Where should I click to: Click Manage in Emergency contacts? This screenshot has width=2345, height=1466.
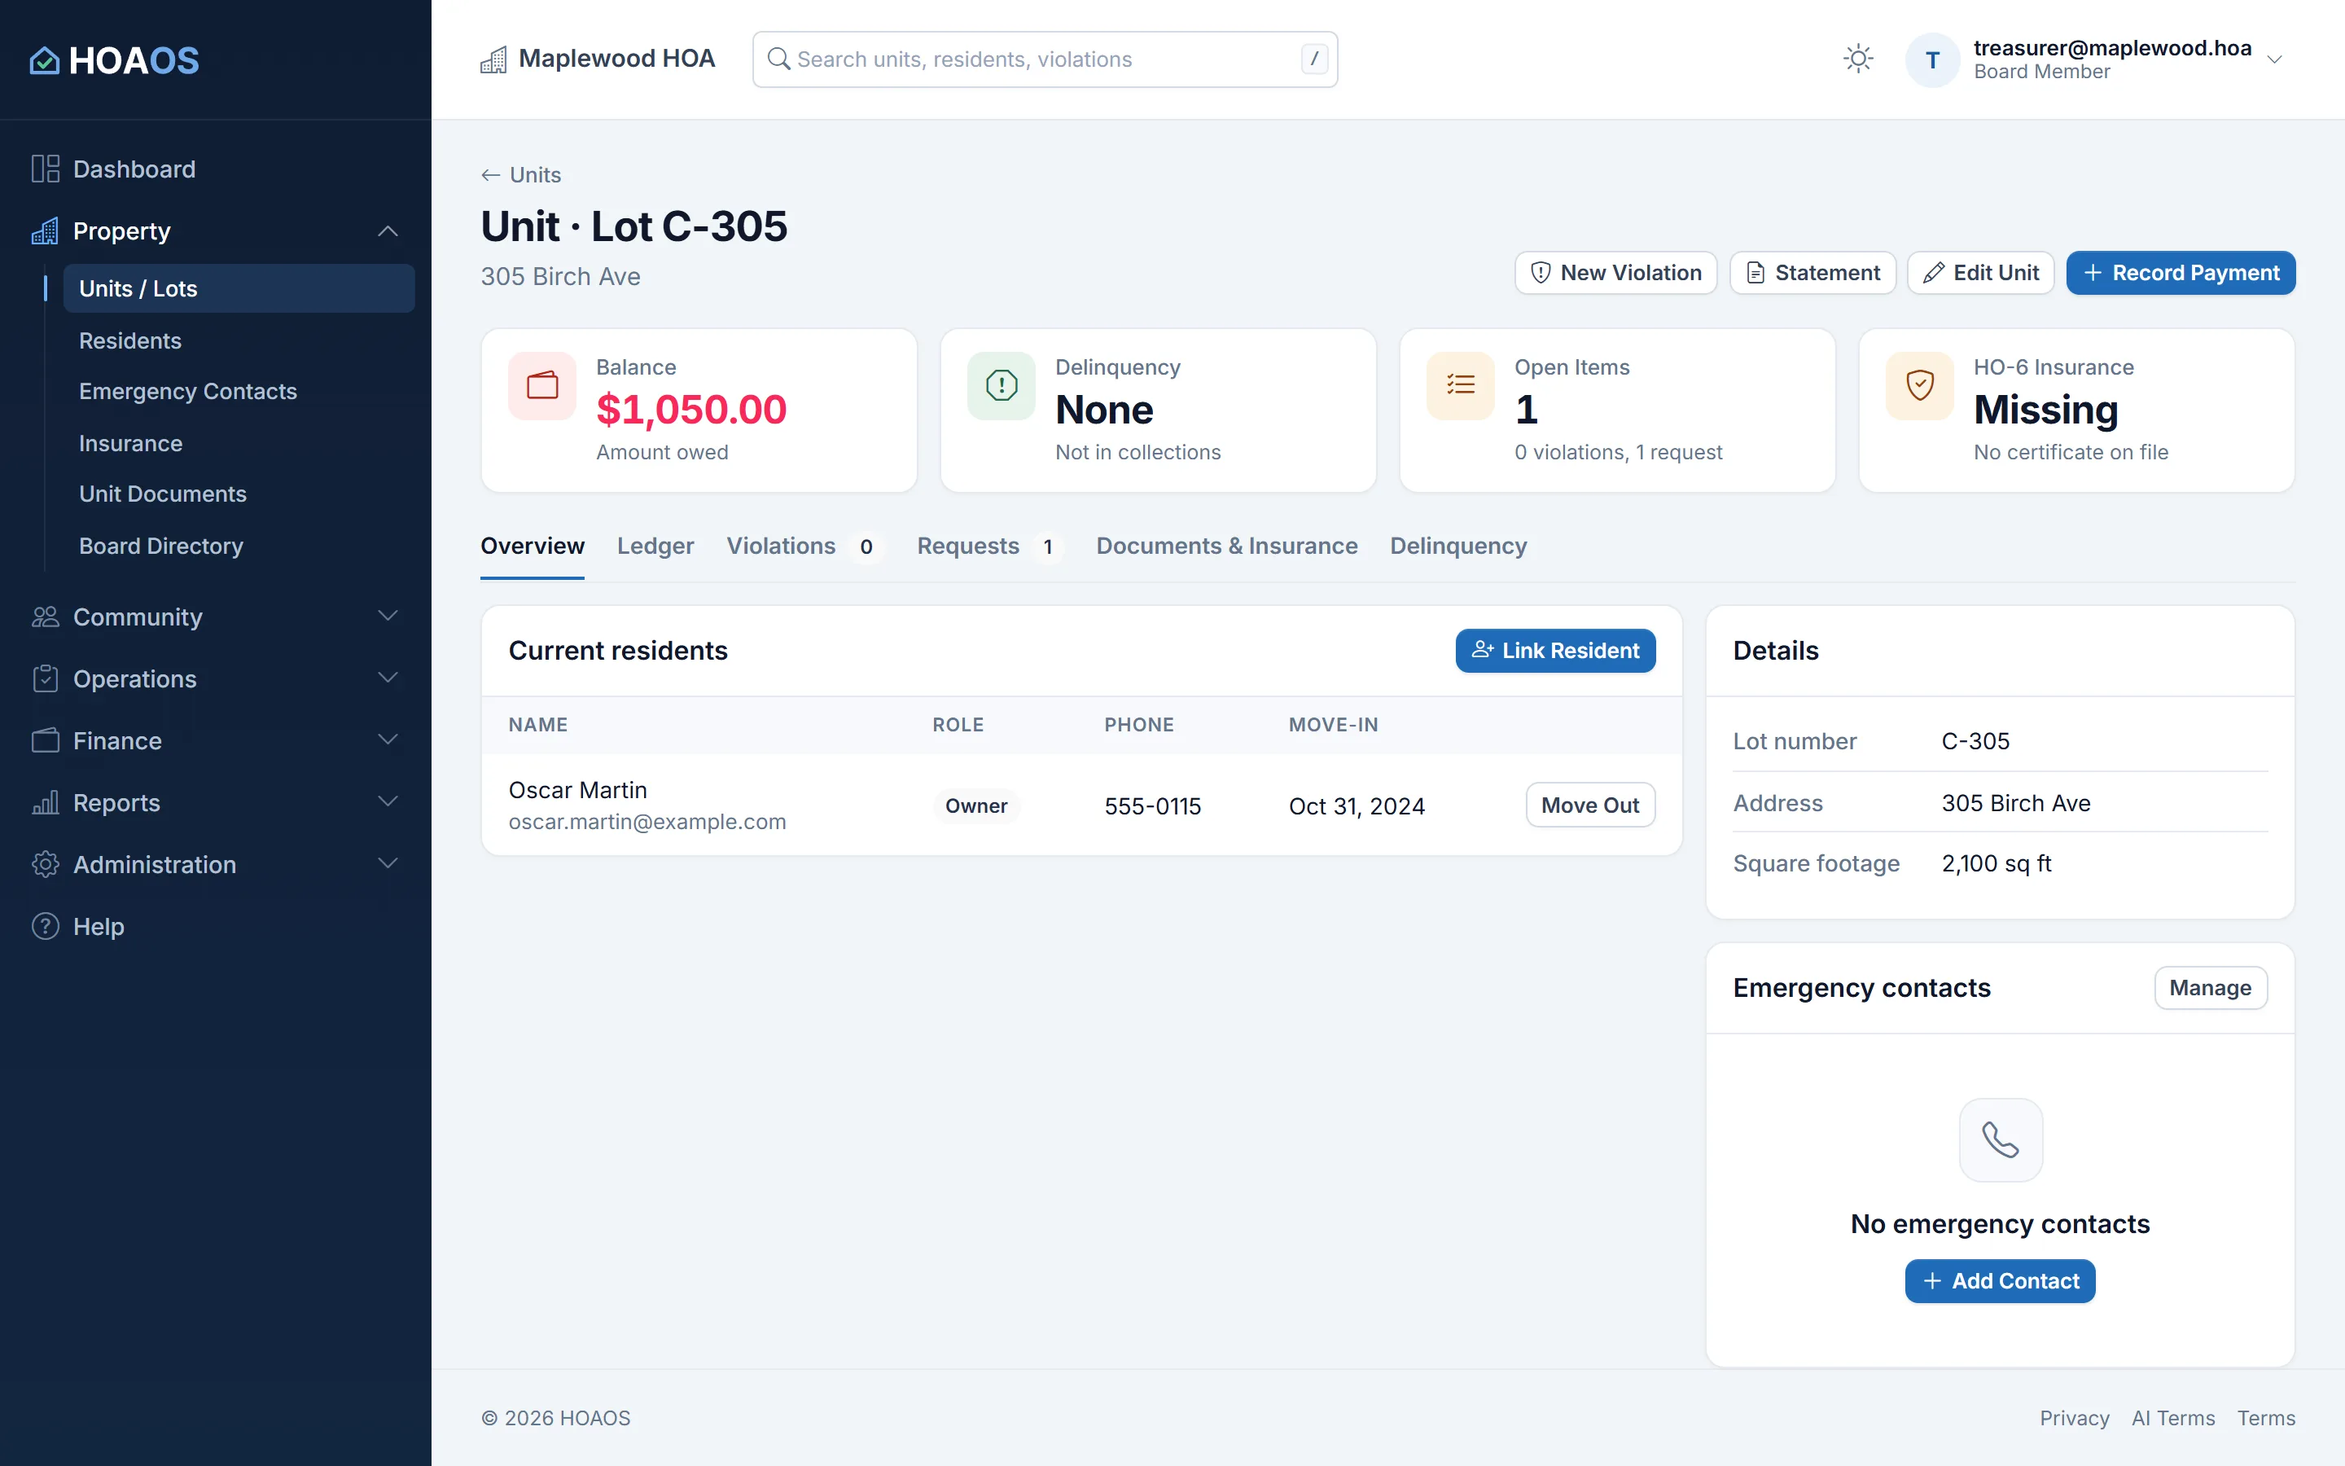[x=2211, y=987]
